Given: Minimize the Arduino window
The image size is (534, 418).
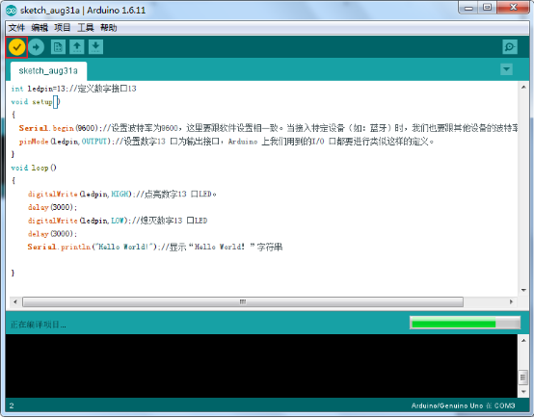Looking at the screenshot, I should tap(469, 8).
